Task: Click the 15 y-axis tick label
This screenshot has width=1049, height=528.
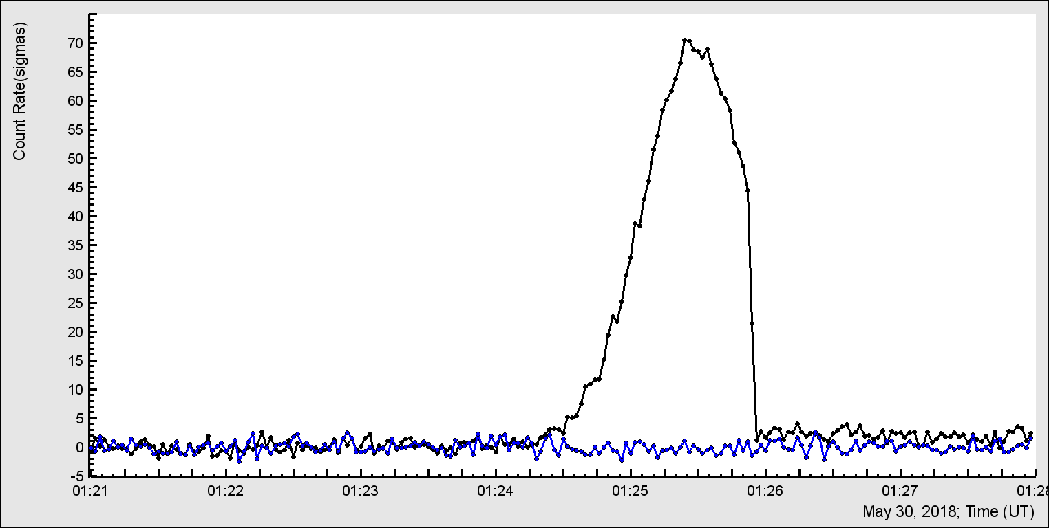Action: (x=76, y=361)
